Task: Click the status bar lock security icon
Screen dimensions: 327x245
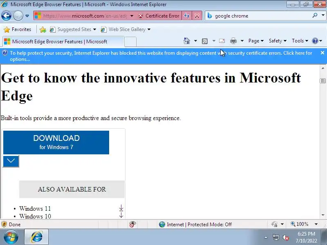Action: coord(274,224)
